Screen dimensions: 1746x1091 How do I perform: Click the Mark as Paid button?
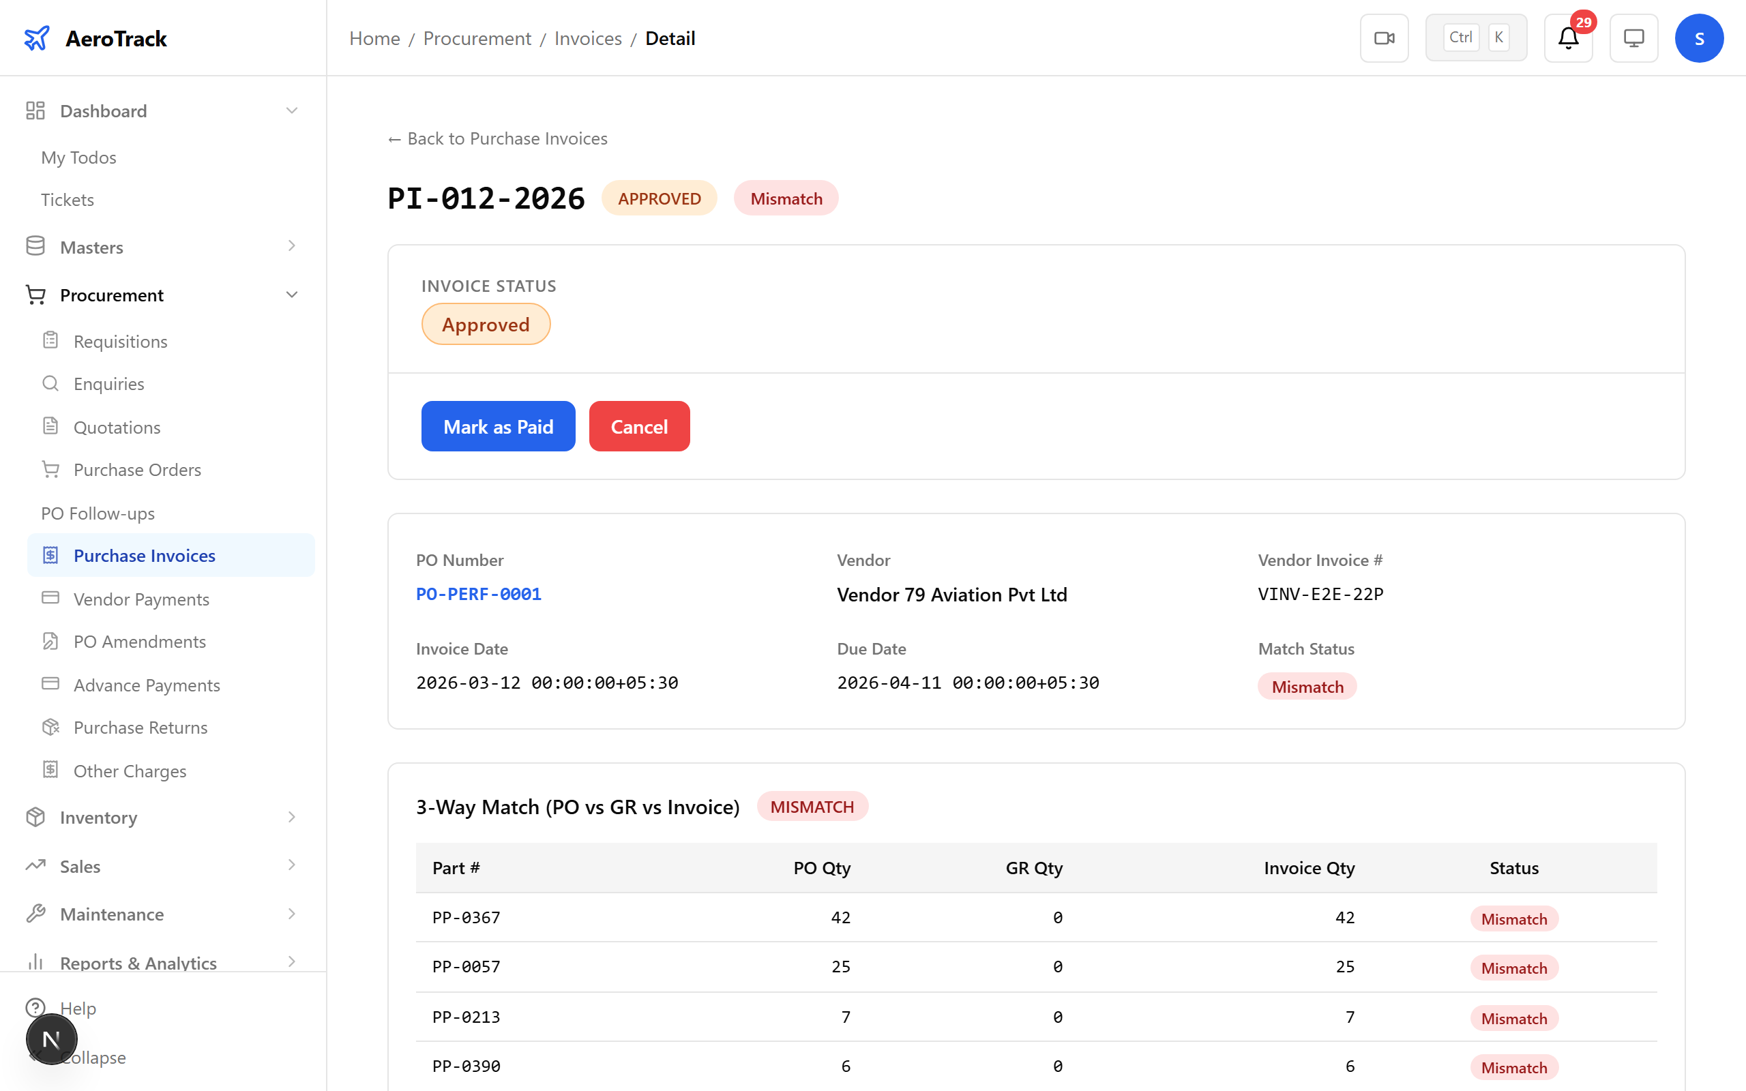click(x=498, y=425)
